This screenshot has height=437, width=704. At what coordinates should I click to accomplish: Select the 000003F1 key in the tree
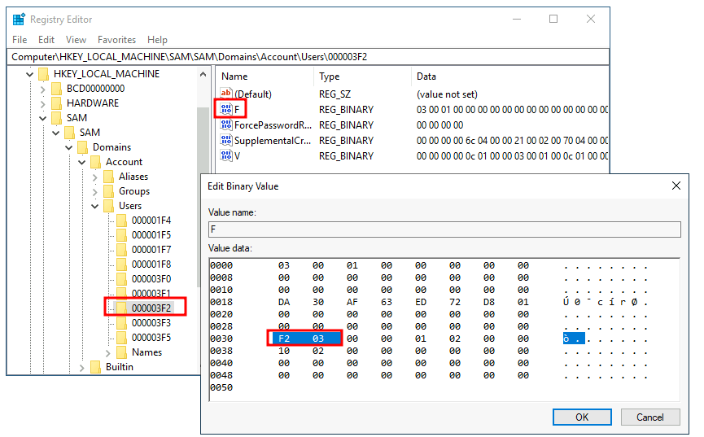click(x=151, y=293)
